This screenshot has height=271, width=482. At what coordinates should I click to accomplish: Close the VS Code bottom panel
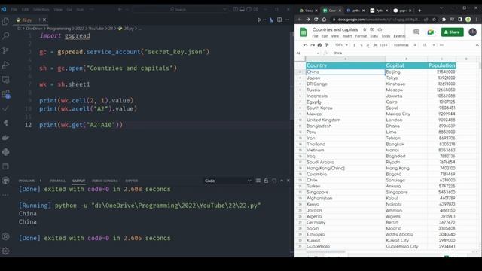(x=288, y=181)
